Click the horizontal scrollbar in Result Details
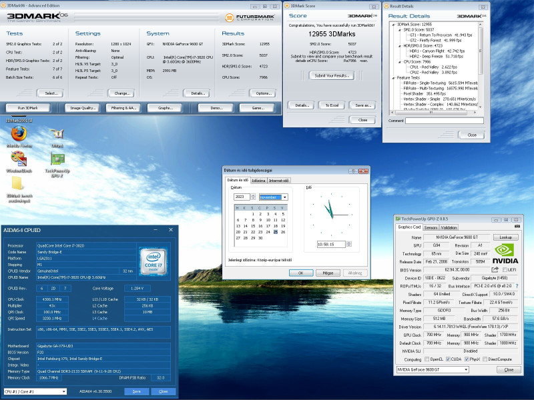534x400 pixels. point(433,112)
